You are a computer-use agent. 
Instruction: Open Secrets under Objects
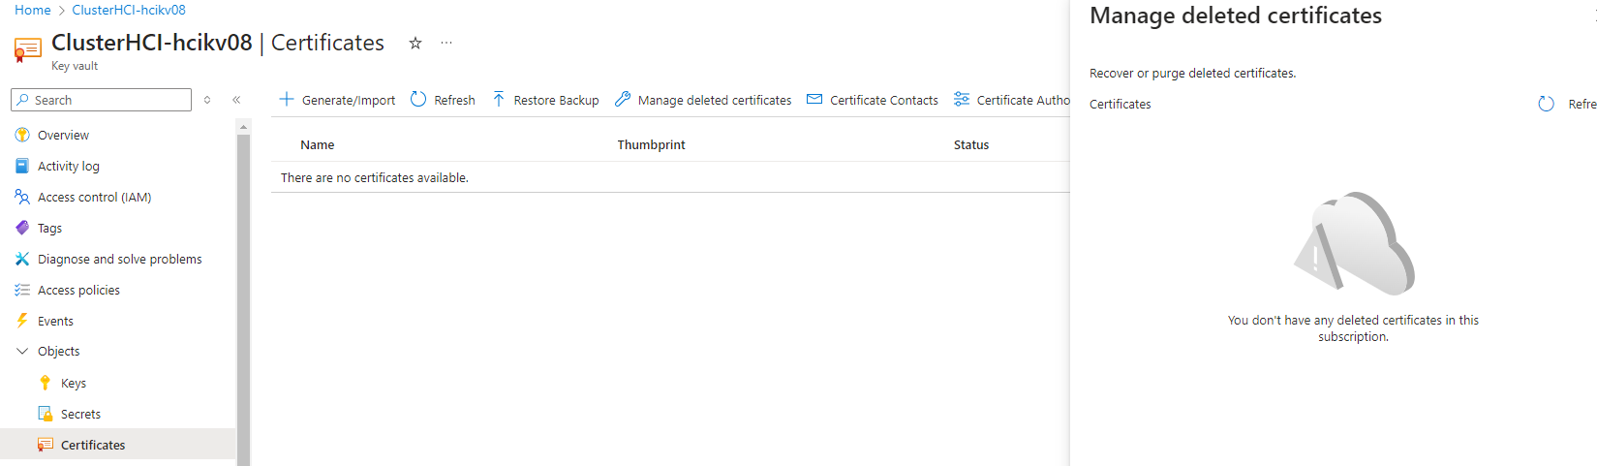click(x=80, y=414)
